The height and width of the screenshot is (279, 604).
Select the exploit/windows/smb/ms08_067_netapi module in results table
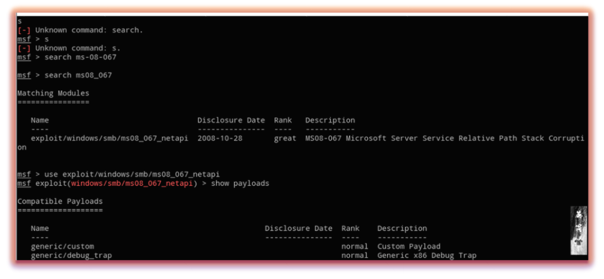tap(109, 139)
